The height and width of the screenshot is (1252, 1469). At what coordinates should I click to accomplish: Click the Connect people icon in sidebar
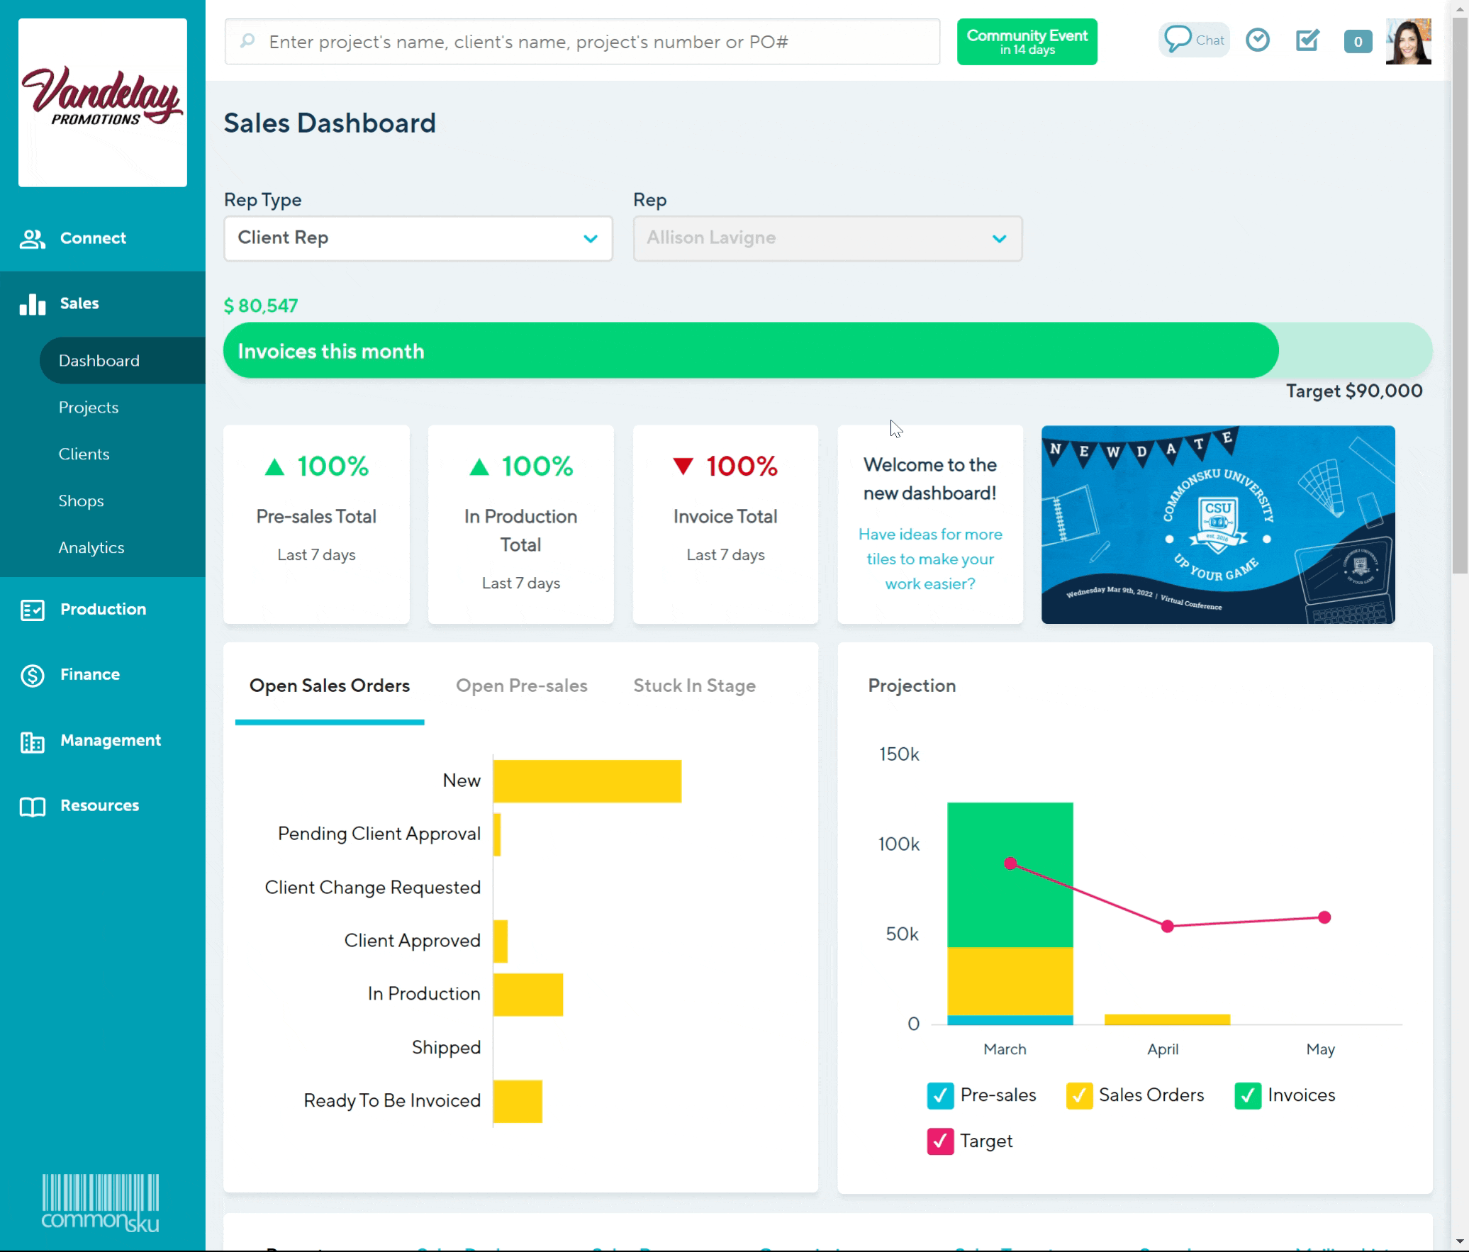click(33, 239)
